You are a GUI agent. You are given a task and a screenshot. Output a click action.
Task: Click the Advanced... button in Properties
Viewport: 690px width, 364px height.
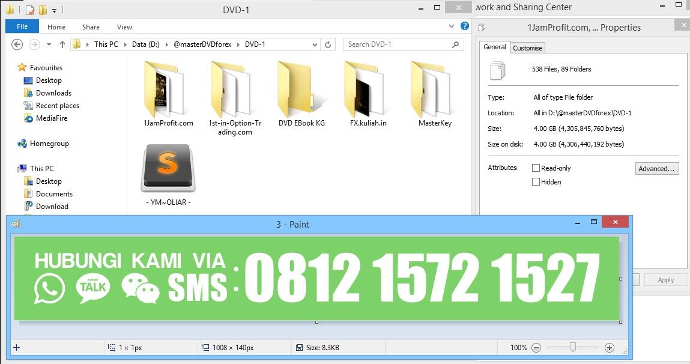pos(656,169)
